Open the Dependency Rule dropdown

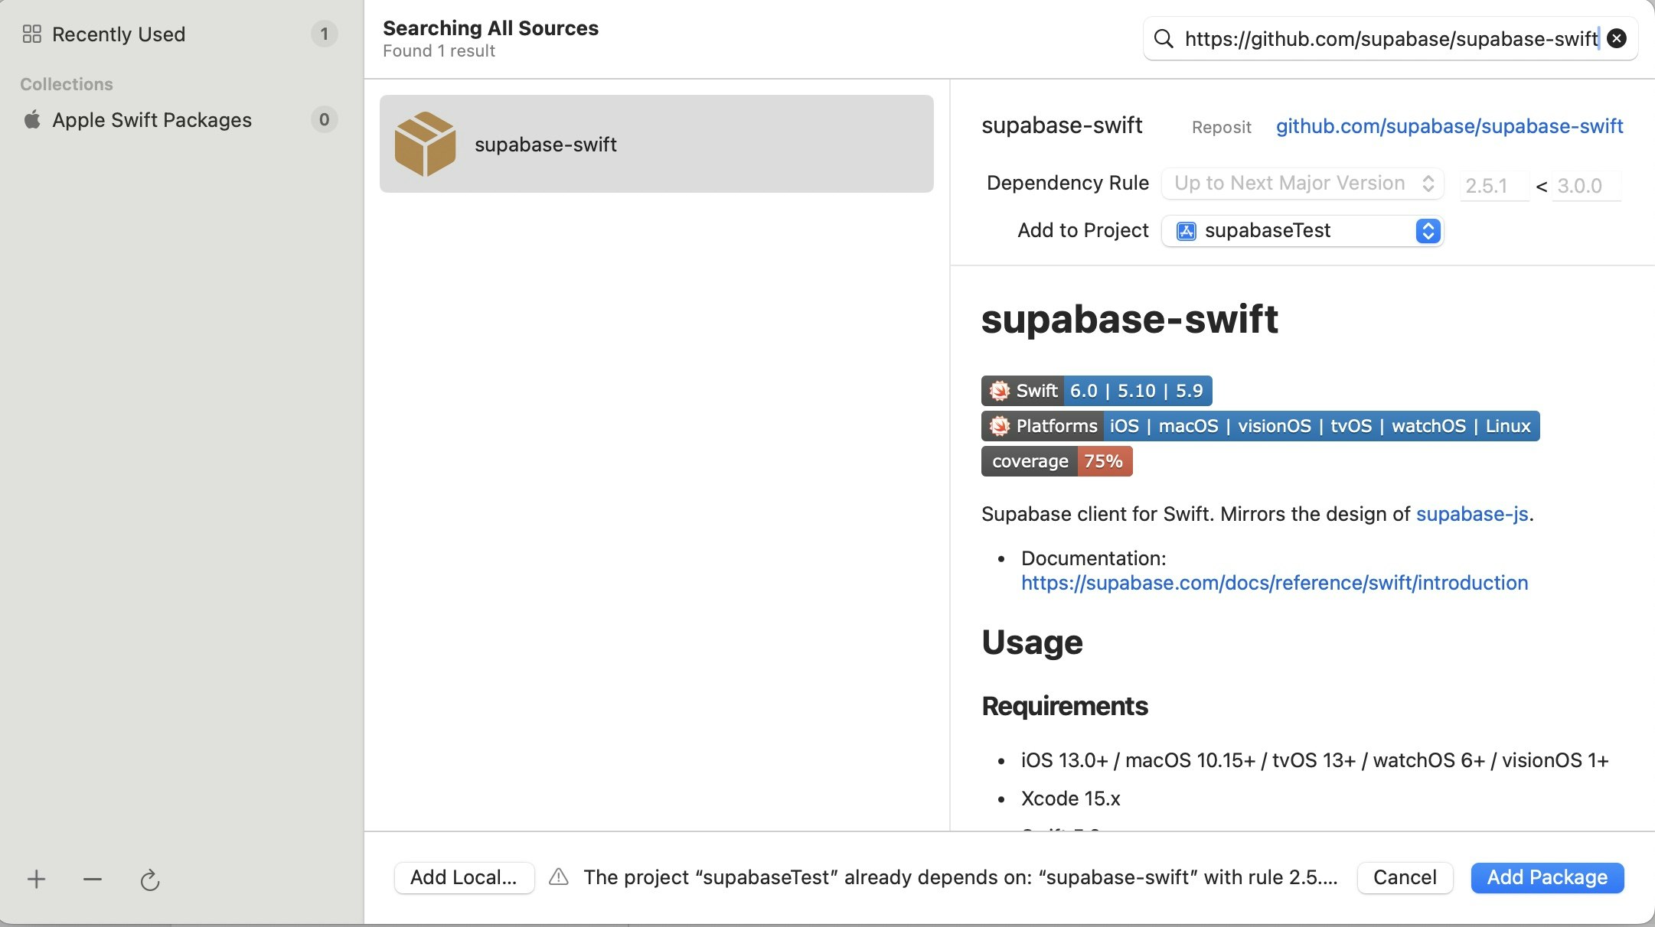[1302, 184]
